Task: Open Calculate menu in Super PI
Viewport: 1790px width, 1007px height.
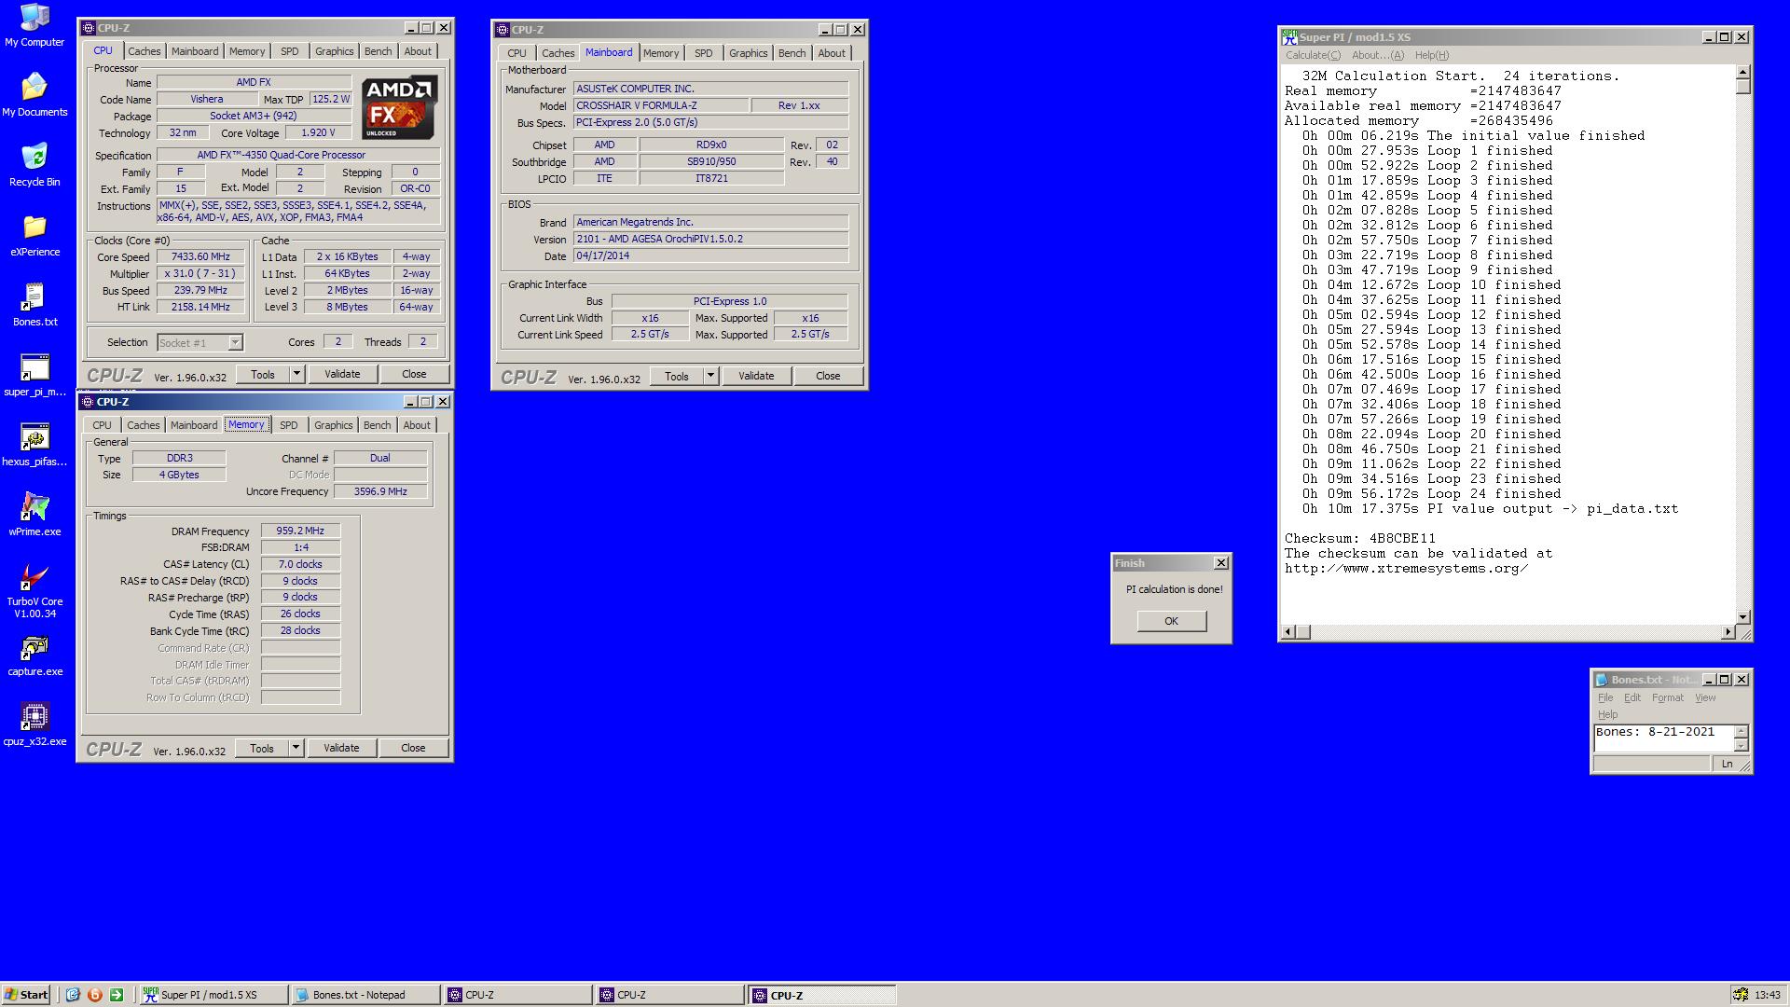Action: point(1313,55)
